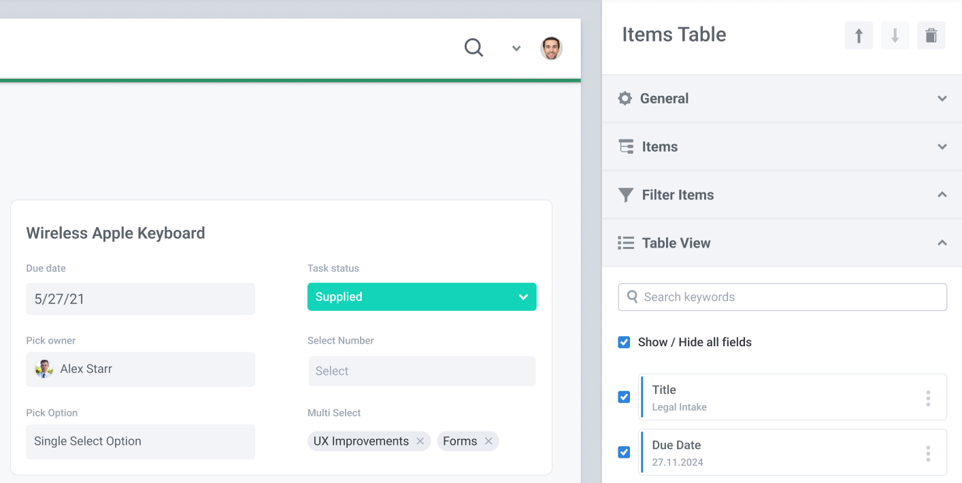
Task: Remove the UX Improvements tag
Action: [x=420, y=441]
